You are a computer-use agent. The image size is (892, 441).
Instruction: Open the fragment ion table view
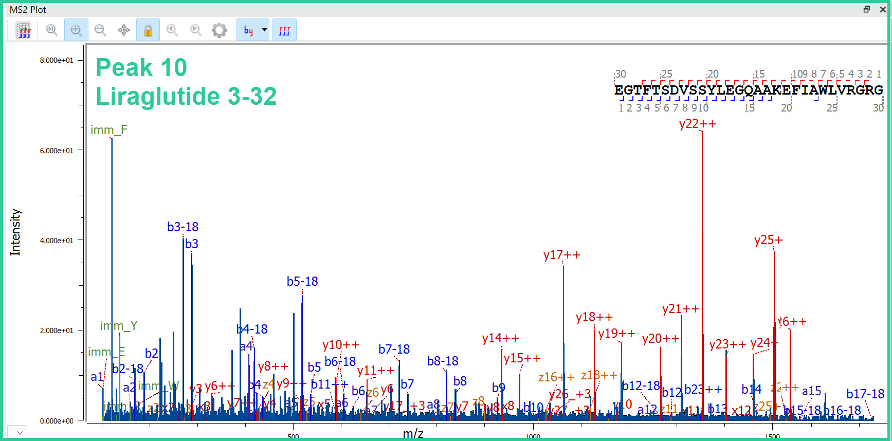tap(23, 30)
